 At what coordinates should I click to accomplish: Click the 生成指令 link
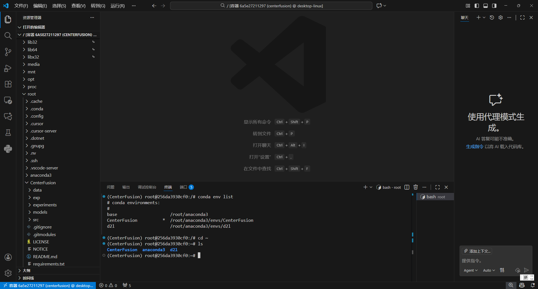click(475, 147)
